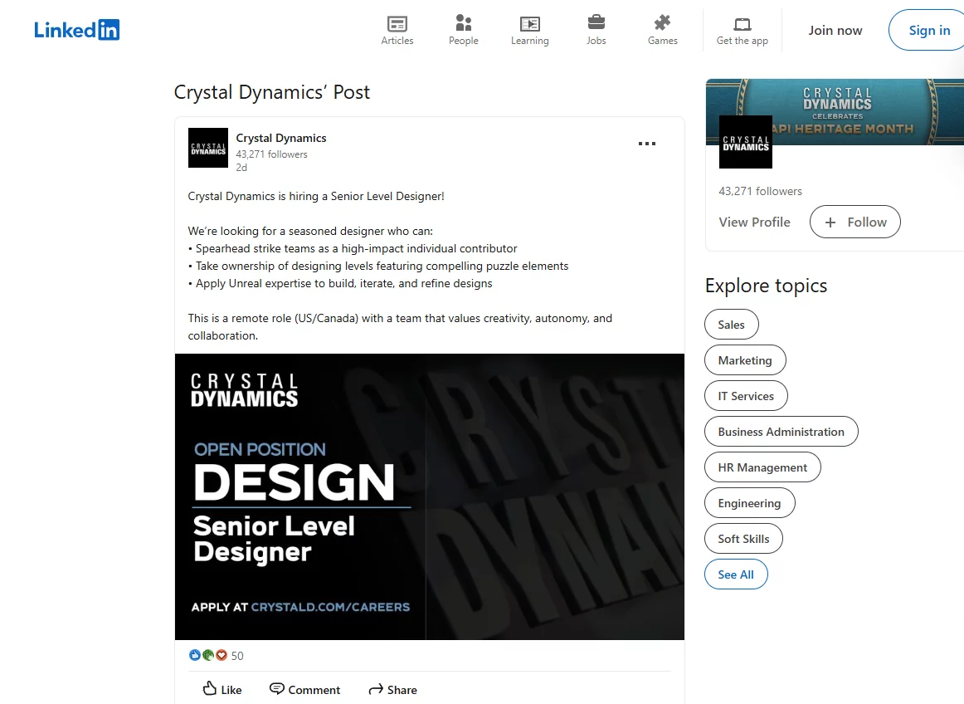Image resolution: width=964 pixels, height=704 pixels.
Task: Click the '43,271 followers' text under post author
Action: (x=272, y=154)
